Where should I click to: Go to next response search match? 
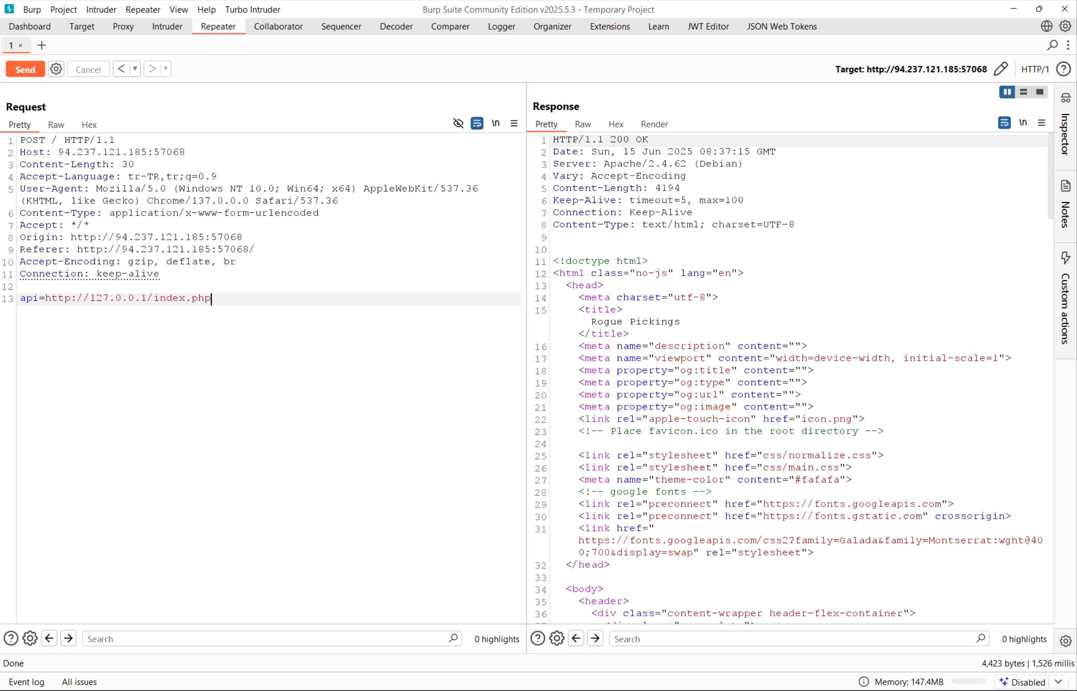(x=595, y=638)
